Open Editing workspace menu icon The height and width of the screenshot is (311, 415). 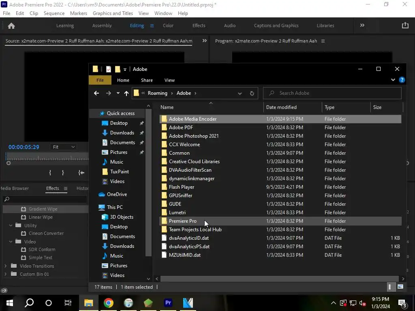click(x=152, y=26)
